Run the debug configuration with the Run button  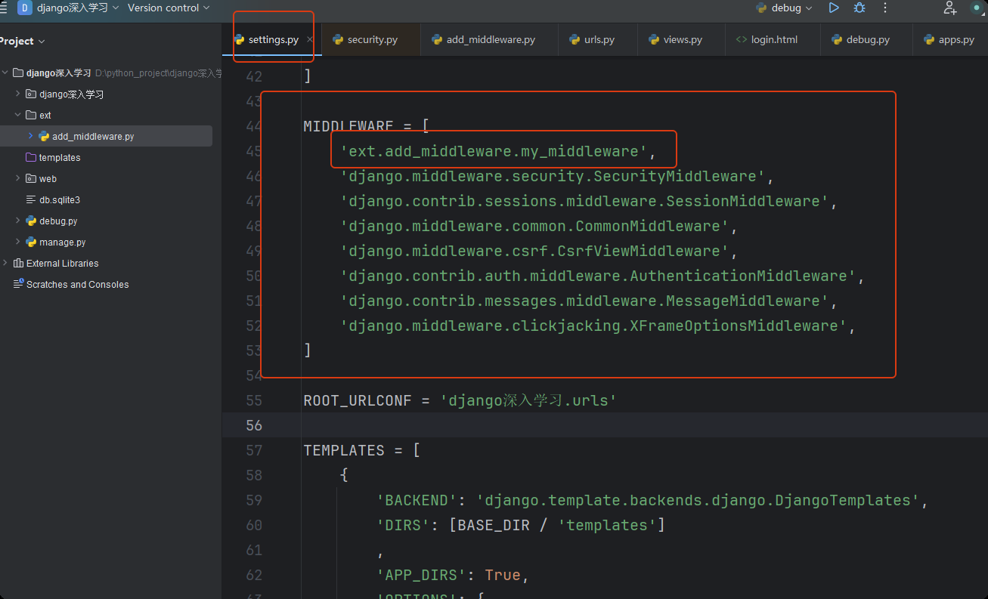pos(833,8)
